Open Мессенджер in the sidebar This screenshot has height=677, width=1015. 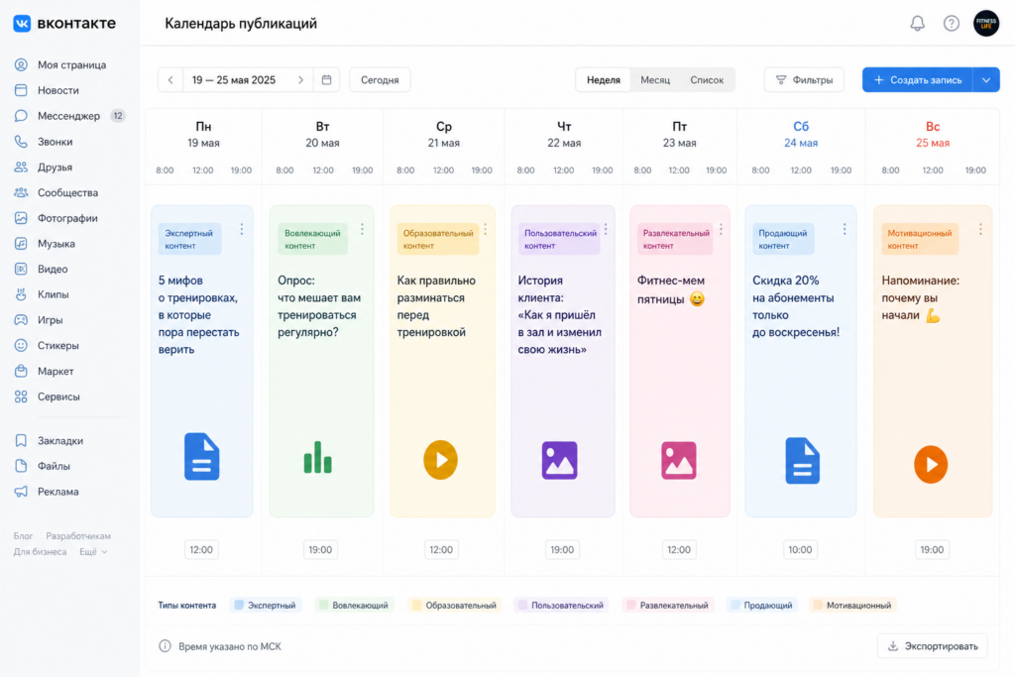click(70, 116)
